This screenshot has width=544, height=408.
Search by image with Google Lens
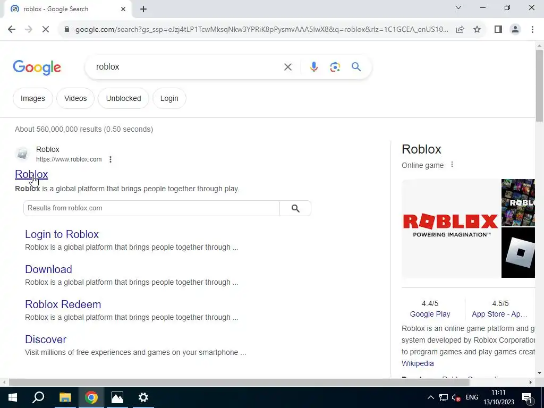pos(335,67)
